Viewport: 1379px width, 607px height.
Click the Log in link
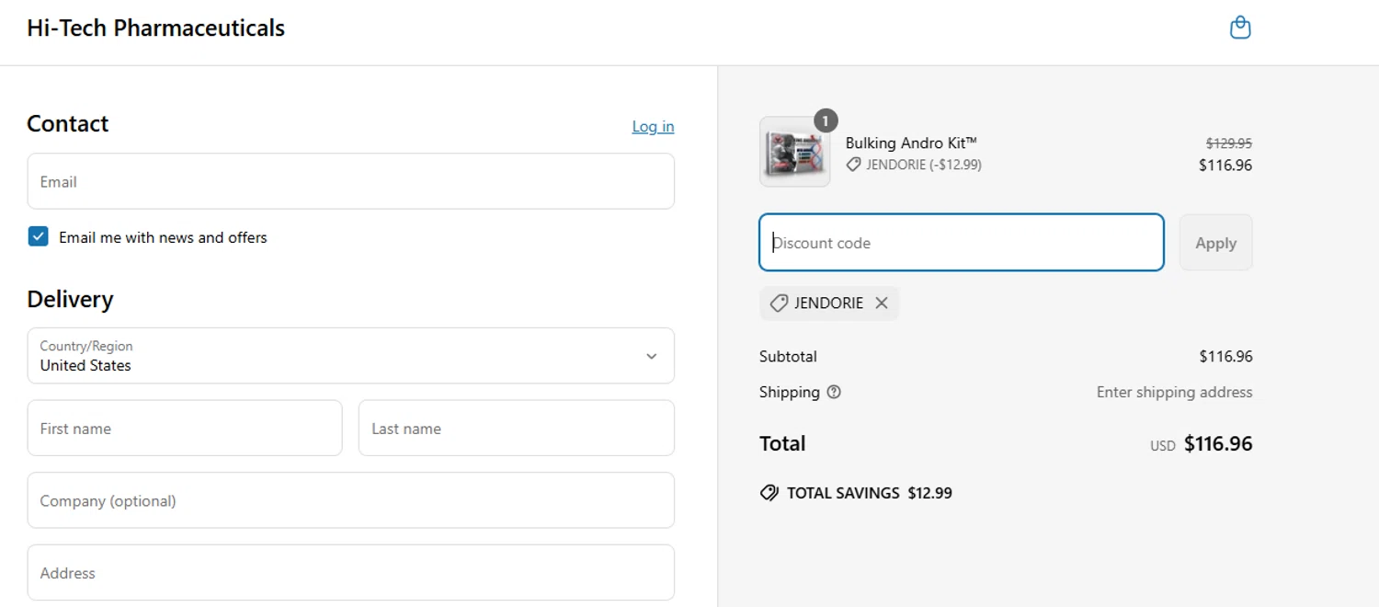pos(653,126)
